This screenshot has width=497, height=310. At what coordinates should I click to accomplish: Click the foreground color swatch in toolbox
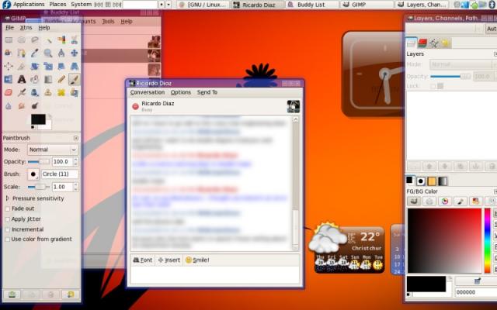tap(38, 119)
